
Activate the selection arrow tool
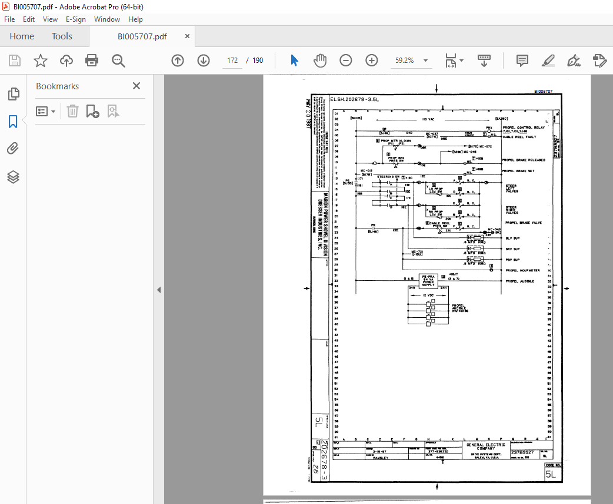tap(294, 61)
